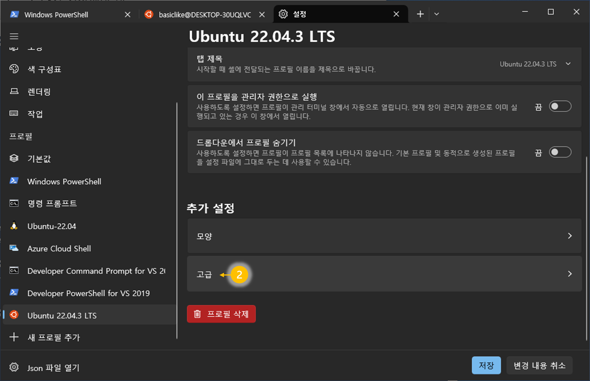Click the 명령 프롬프트 cmd icon
590x381 pixels.
14,203
